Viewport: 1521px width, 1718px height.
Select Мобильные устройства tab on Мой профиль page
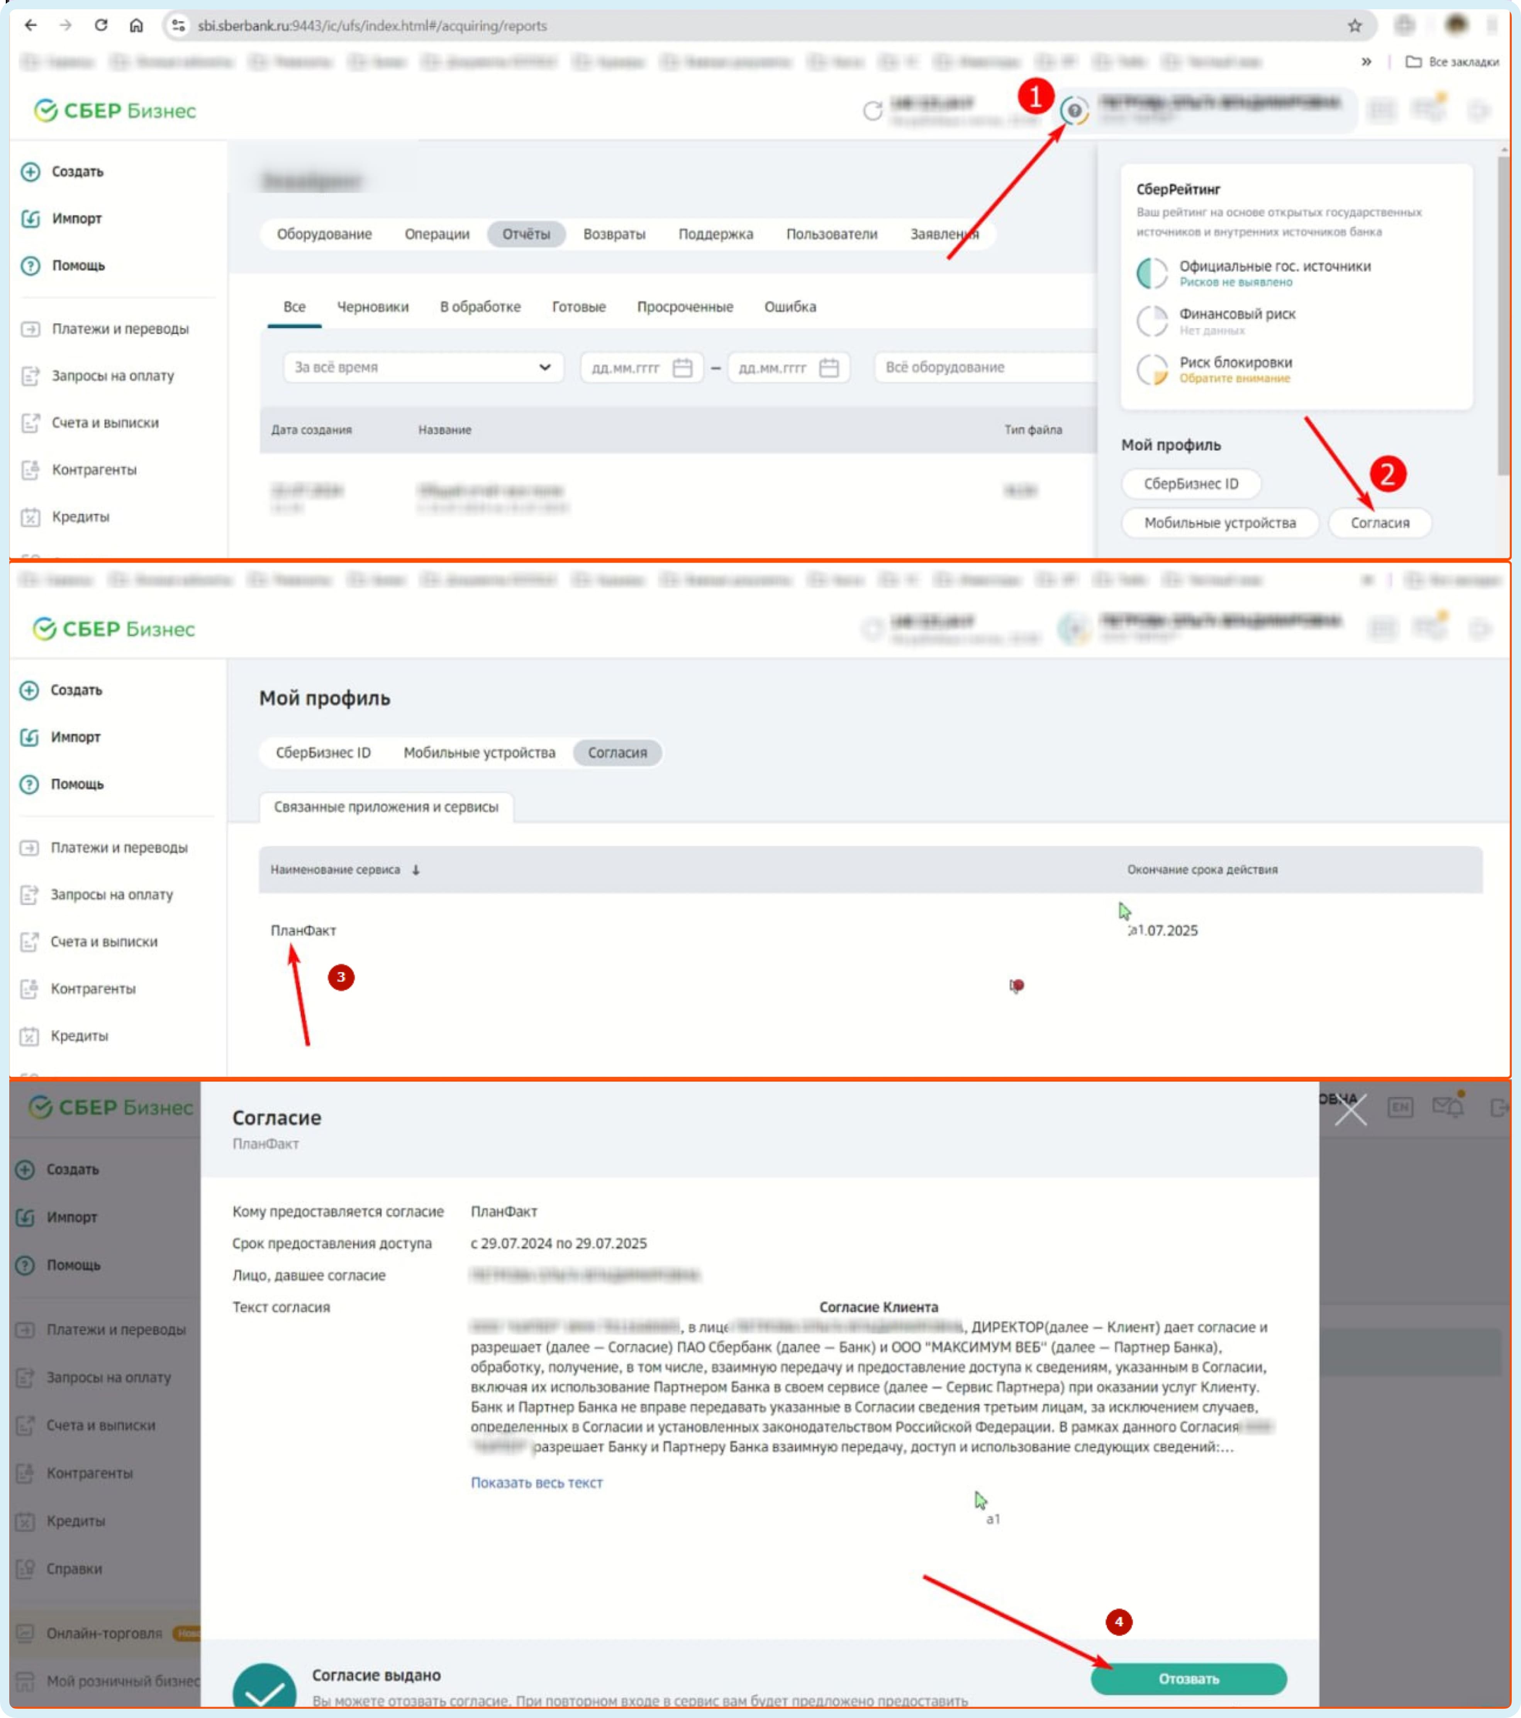(x=480, y=753)
